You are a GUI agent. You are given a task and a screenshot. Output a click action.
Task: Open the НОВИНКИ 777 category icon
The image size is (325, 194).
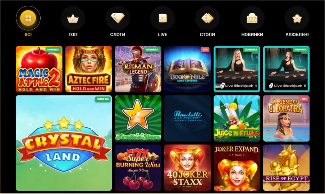pos(252,18)
